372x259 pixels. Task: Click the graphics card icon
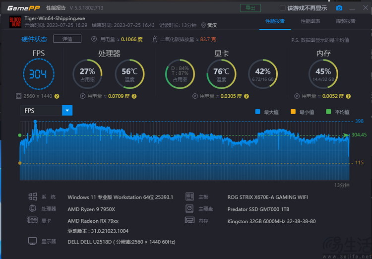click(x=33, y=220)
